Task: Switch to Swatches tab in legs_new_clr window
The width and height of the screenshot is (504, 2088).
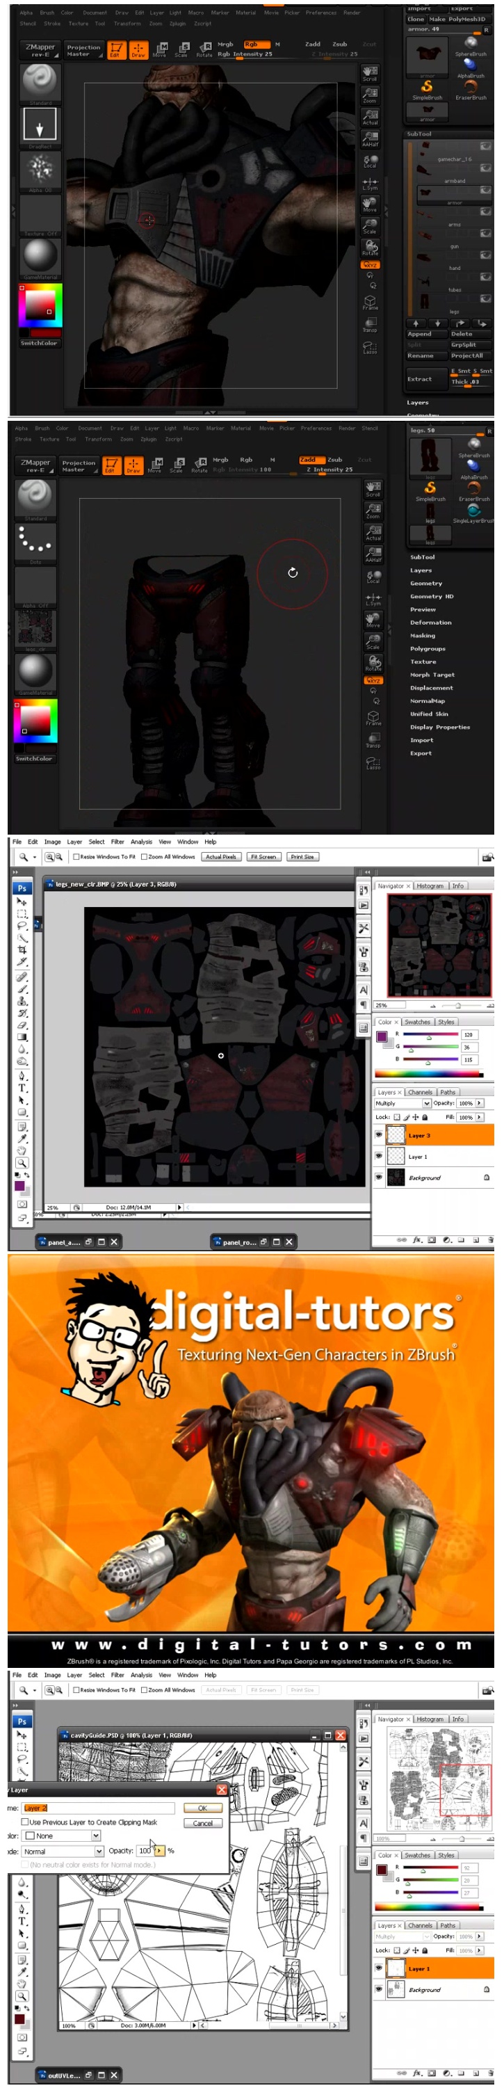Action: (417, 1021)
